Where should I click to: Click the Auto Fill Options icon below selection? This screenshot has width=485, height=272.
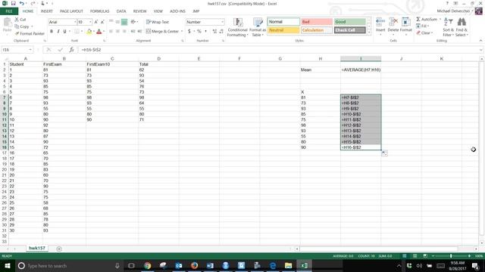[384, 153]
